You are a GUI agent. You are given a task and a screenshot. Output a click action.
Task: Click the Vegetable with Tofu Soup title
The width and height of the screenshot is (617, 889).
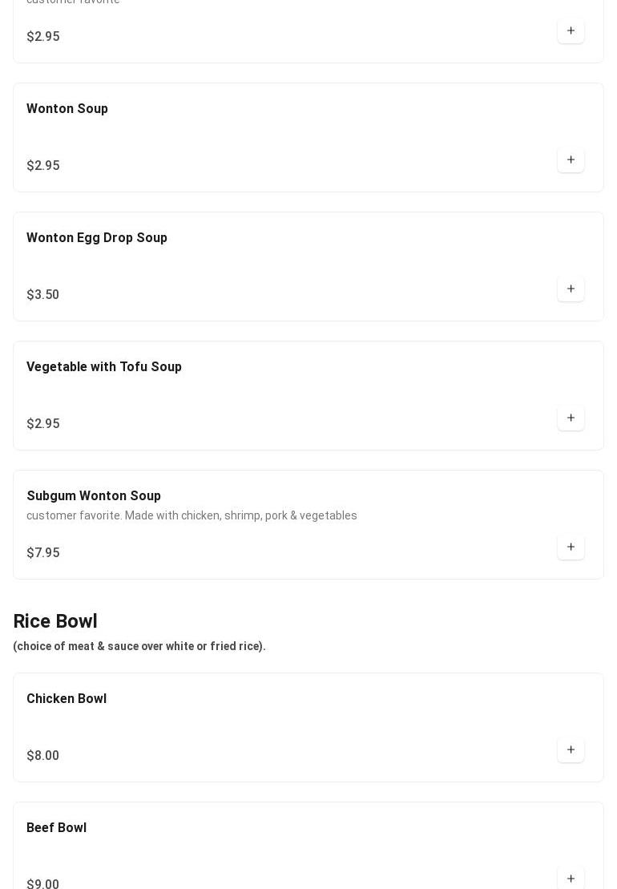point(104,367)
